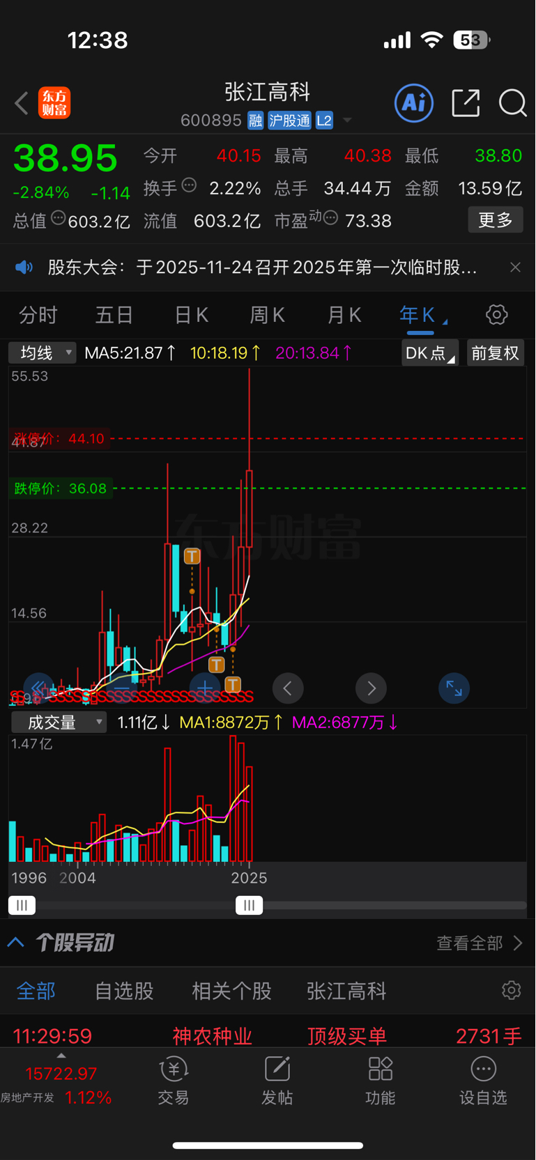The width and height of the screenshot is (536, 1160).
Task: Tap the 跌停价 36.08 limit-down line label
Action: [x=61, y=488]
